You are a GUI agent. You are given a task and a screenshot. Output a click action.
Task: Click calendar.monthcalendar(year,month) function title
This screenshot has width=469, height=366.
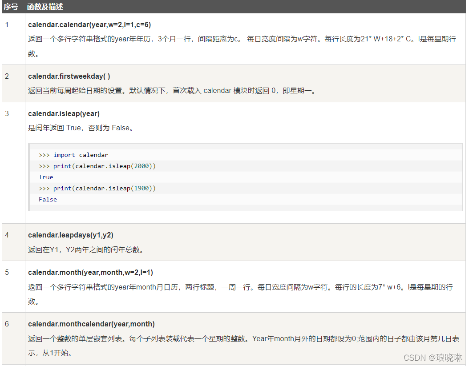pos(91,324)
